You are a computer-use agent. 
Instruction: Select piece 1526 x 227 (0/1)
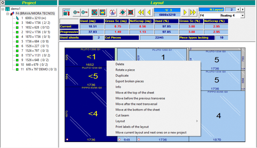click(x=35, y=46)
